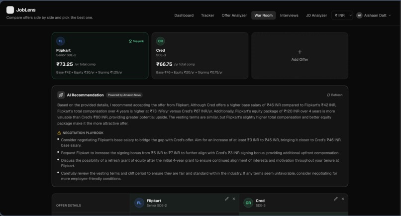Go to the Interviews tab
The width and height of the screenshot is (401, 216).
click(x=289, y=15)
